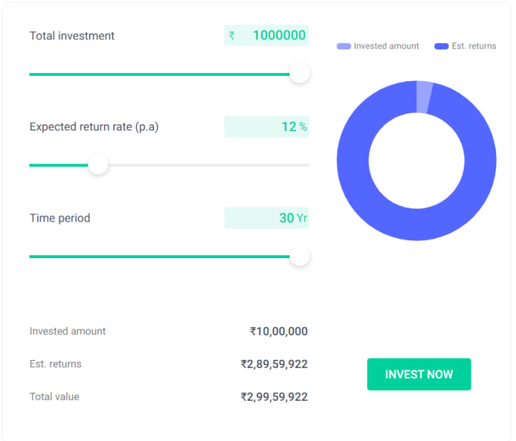Image resolution: width=516 pixels, height=441 pixels.
Task: Click the Yr unit in the time period field
Action: point(302,218)
